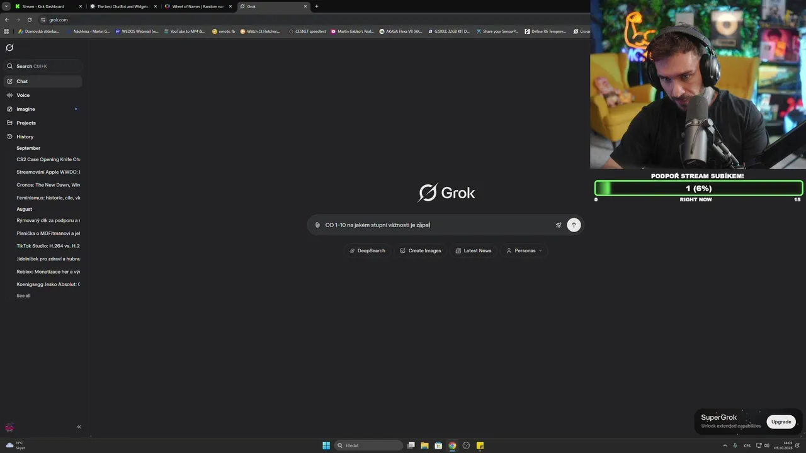Click the browser forward arrow
806x453 pixels.
(x=18, y=20)
